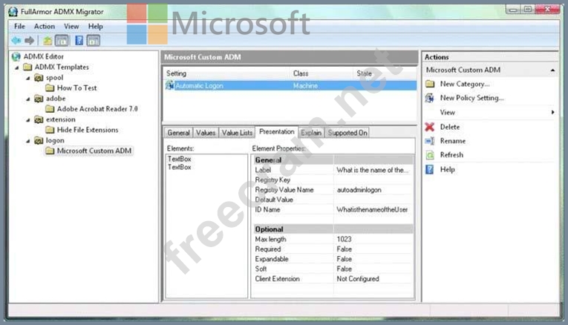Click the red Delete X icon

(430, 127)
